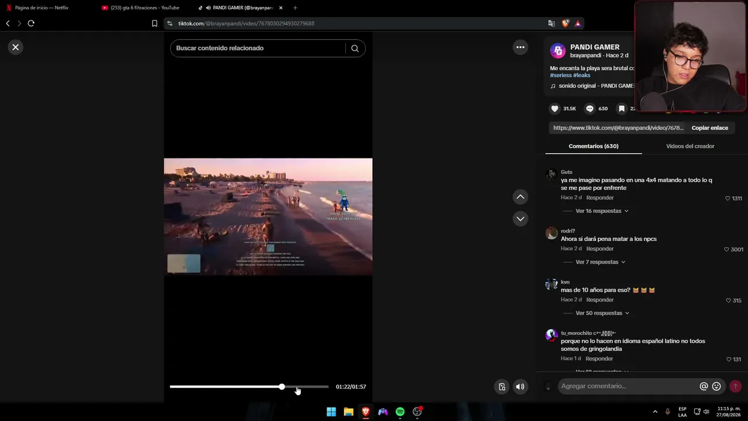The image size is (748, 421).
Task: Open the sonido original sound link
Action: [596, 86]
